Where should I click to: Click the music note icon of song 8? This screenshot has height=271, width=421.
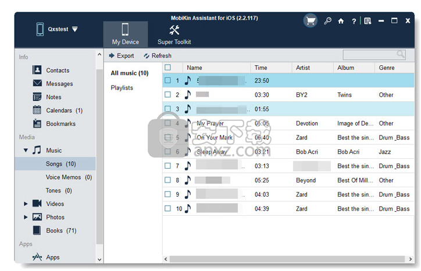[x=188, y=180]
